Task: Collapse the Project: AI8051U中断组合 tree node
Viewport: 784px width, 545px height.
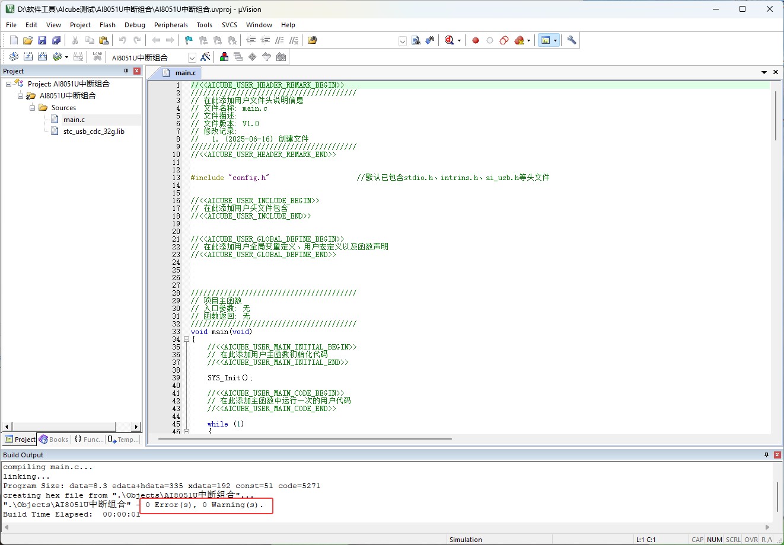Action: [8, 84]
